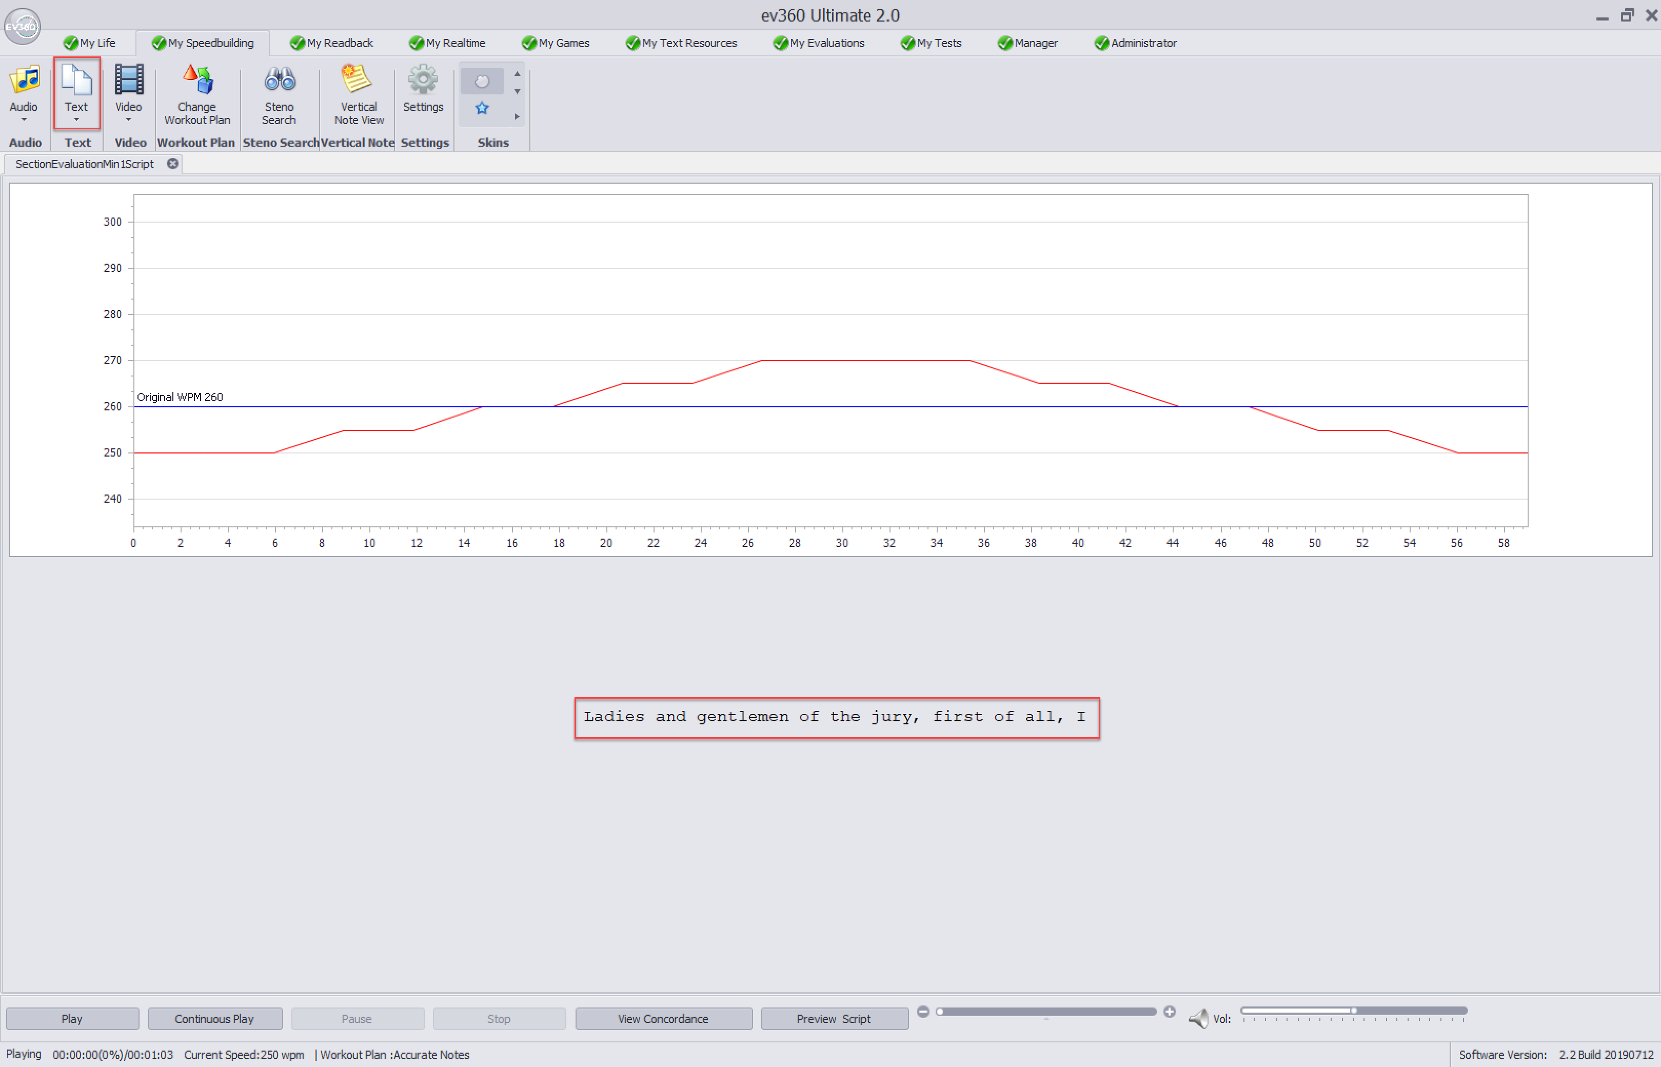Screen dimensions: 1661x1067
Task: Click the minus icon beside speed slider
Action: (x=923, y=1012)
